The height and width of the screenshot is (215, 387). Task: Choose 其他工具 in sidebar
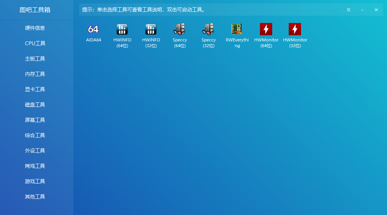tap(35, 197)
